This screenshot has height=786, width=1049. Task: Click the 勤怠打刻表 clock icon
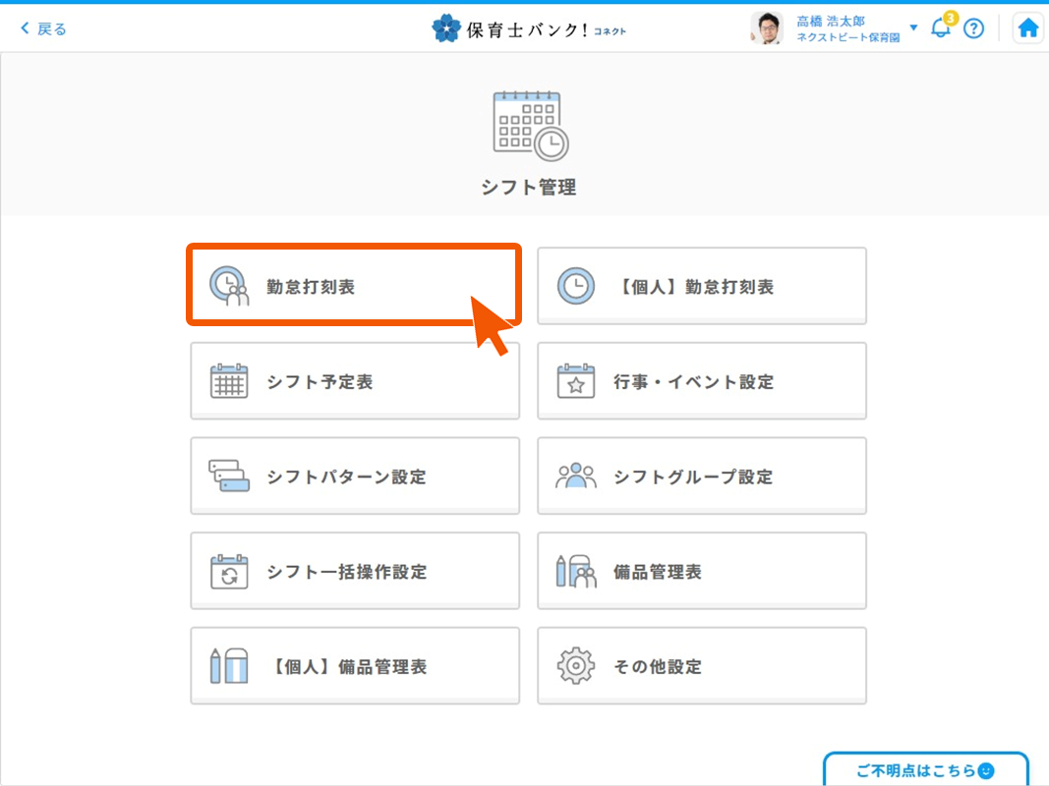pos(229,286)
